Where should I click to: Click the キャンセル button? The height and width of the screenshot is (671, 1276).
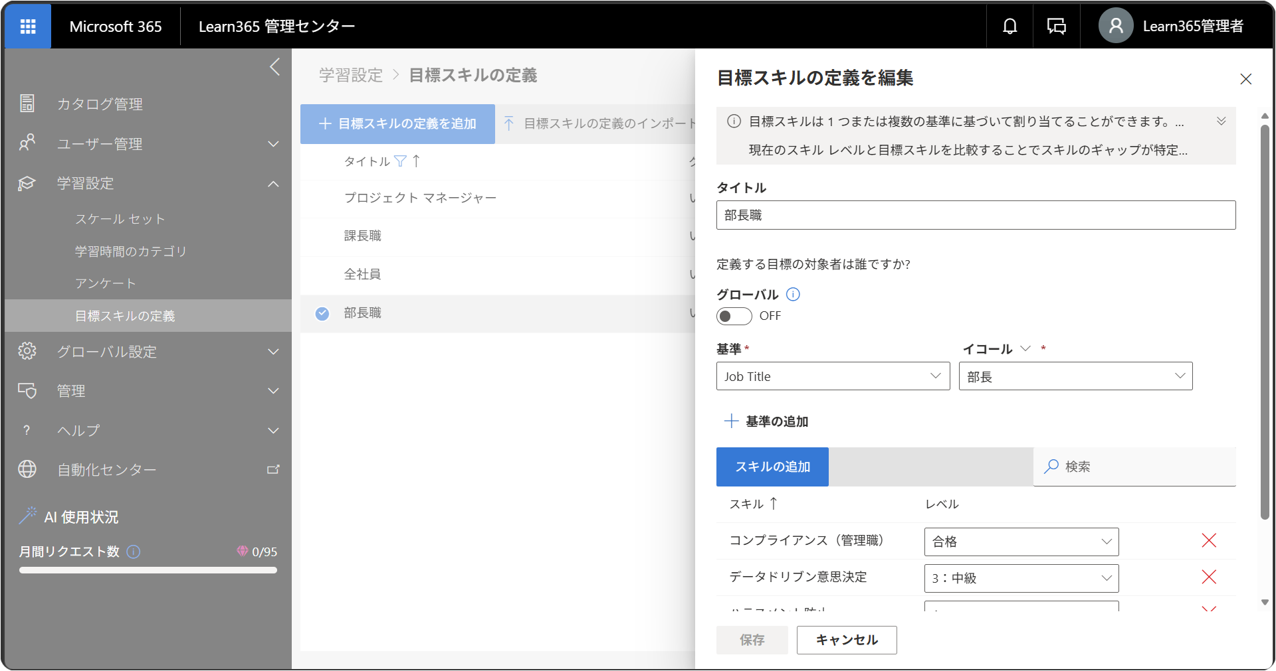847,640
